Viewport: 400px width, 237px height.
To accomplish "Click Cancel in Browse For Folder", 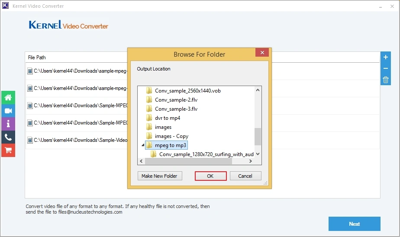I will pos(245,176).
